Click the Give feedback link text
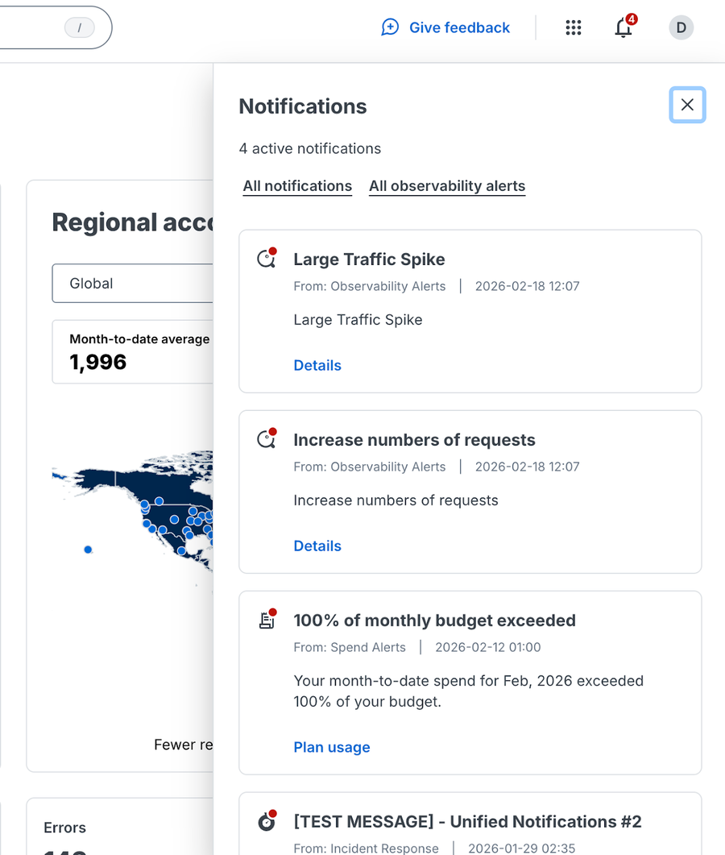 [459, 27]
